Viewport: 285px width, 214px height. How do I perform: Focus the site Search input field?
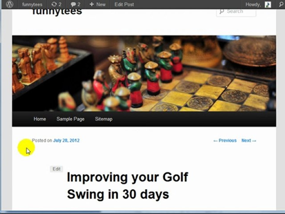click(x=236, y=12)
